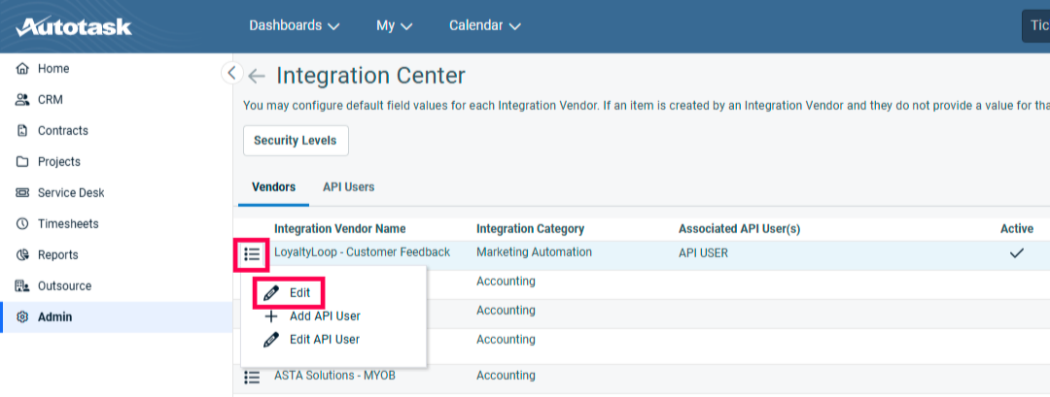Image resolution: width=1050 pixels, height=397 pixels.
Task: Click the Admin gear icon
Action: click(x=22, y=317)
